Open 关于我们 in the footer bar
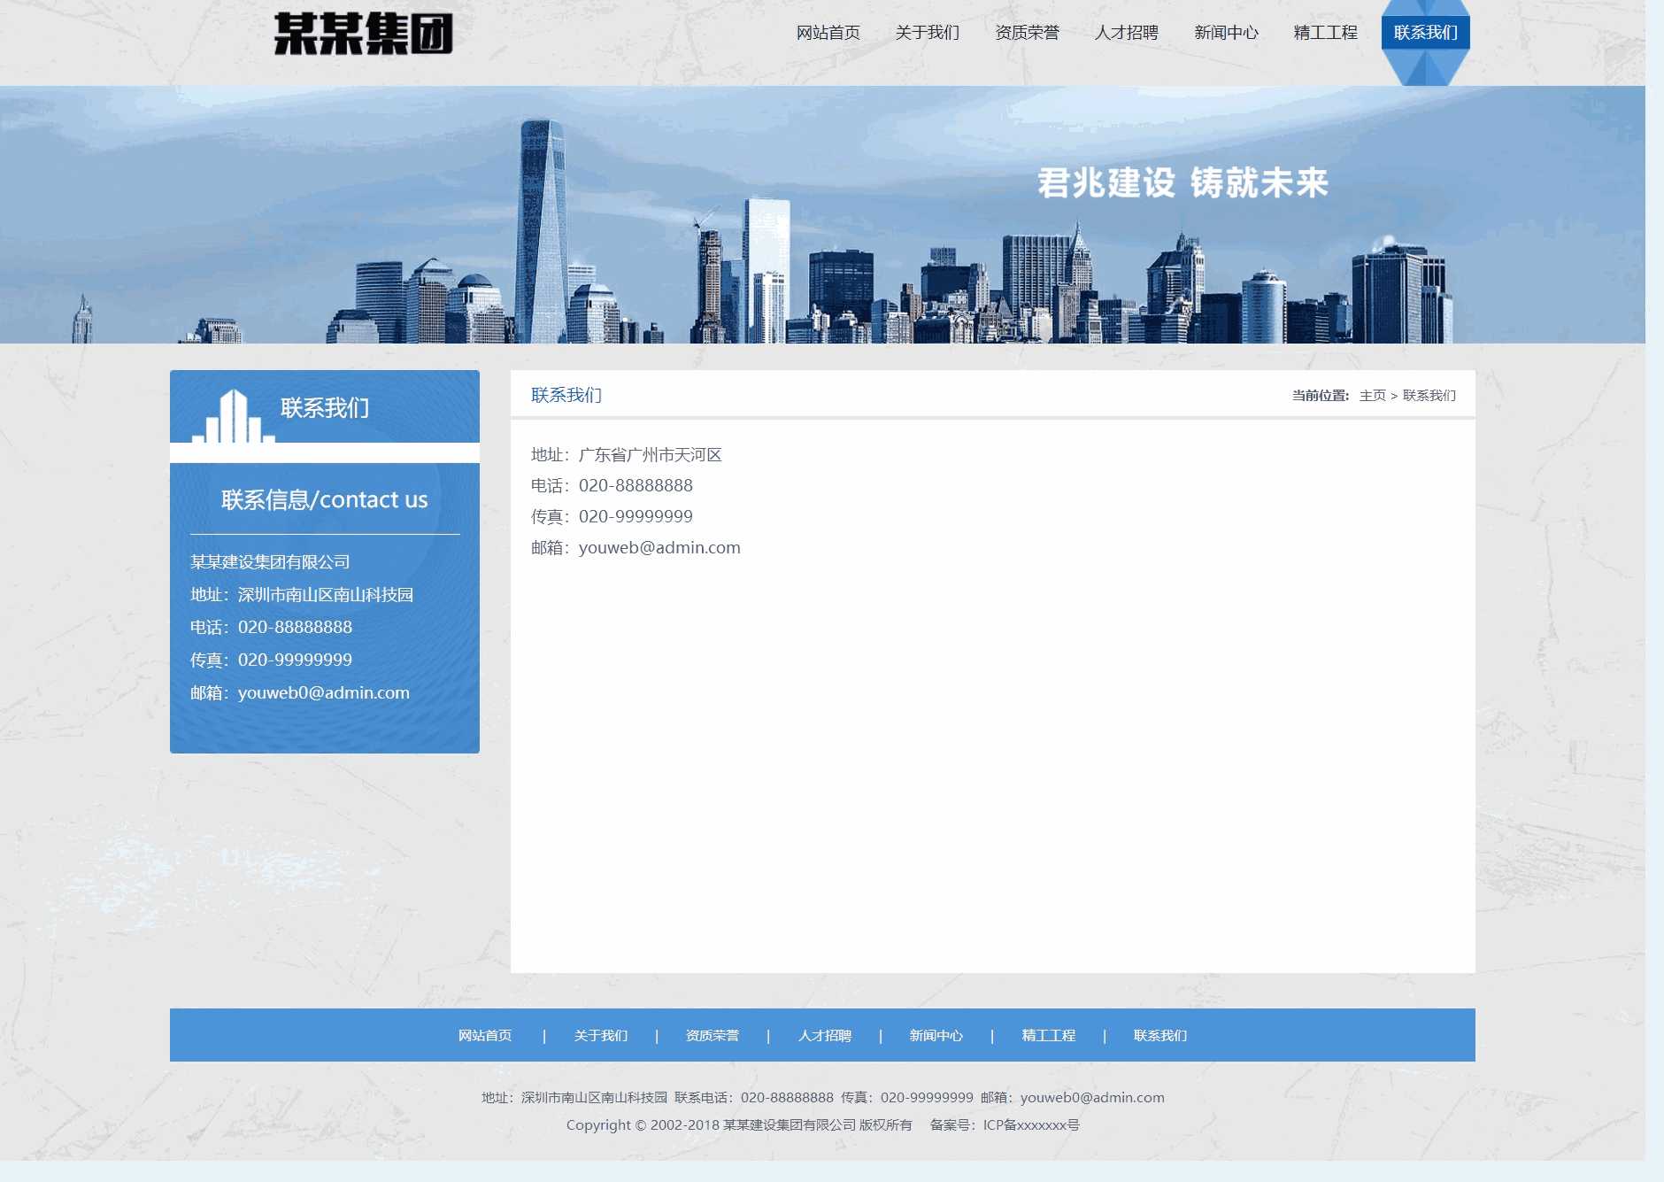 click(600, 1036)
